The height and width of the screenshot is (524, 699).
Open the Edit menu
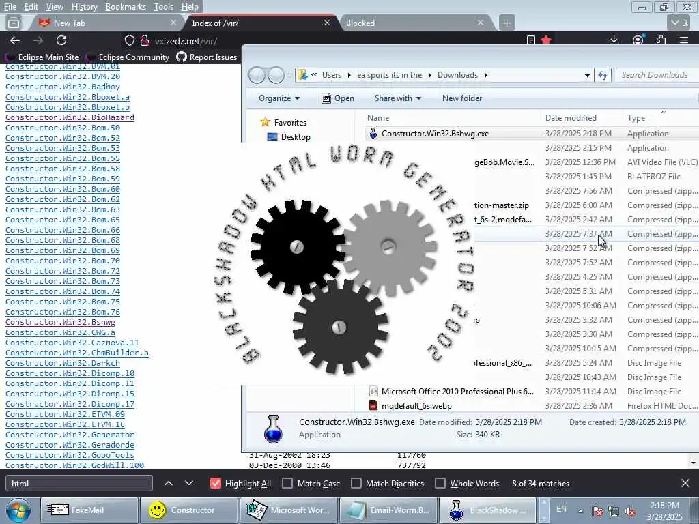31,7
